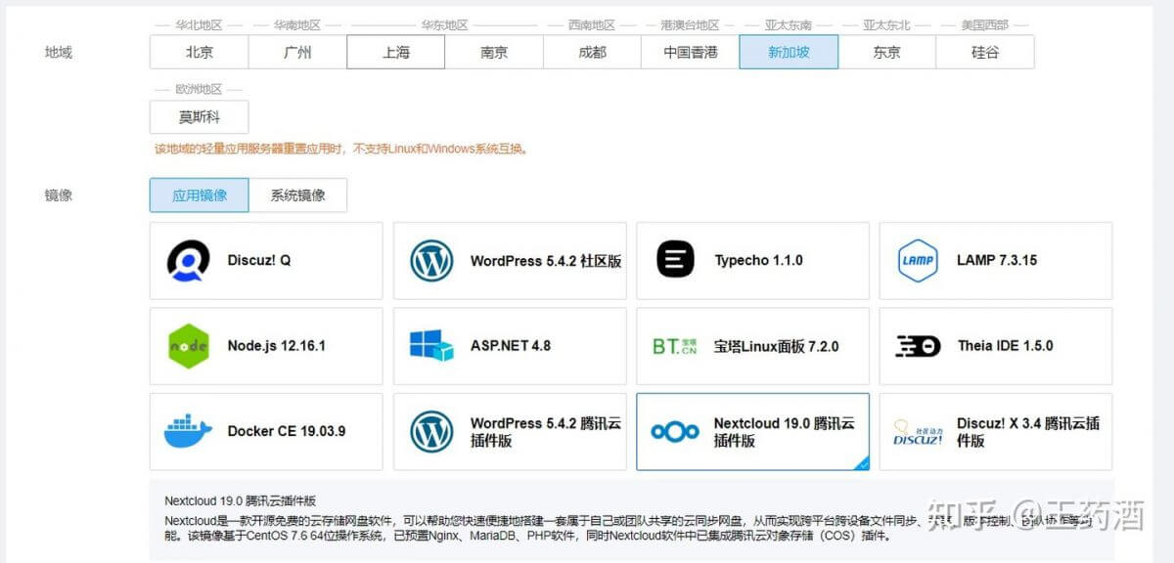Click Discuz! X 3.4 腾讯云插件版 label text
The width and height of the screenshot is (1174, 563).
[x=1028, y=432]
